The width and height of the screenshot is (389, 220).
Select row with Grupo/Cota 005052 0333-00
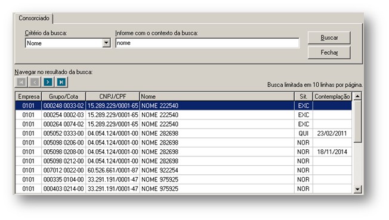[184, 133]
